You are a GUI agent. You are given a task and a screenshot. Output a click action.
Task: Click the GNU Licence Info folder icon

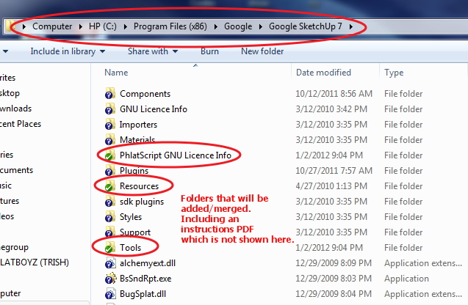pos(109,109)
